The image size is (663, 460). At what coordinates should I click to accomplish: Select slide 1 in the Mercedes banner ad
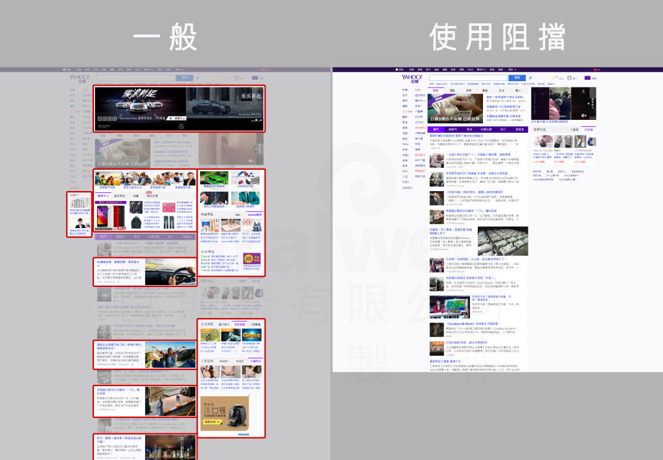tap(100, 119)
